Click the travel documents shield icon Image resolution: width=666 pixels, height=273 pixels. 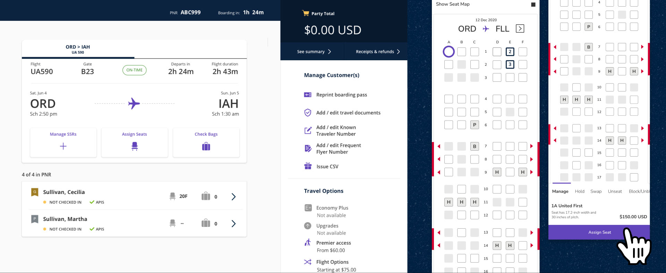click(x=308, y=113)
